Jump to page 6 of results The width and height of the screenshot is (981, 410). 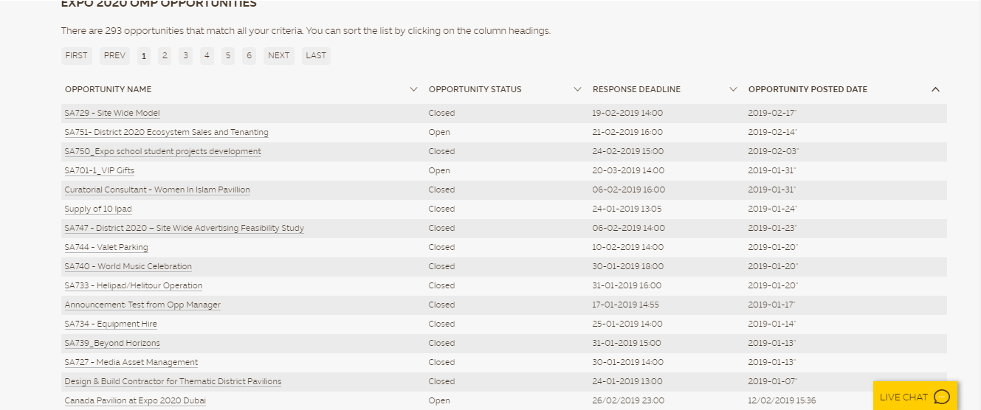(x=249, y=55)
